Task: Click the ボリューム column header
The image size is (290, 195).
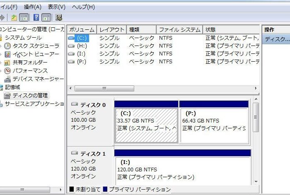Action: click(82, 30)
